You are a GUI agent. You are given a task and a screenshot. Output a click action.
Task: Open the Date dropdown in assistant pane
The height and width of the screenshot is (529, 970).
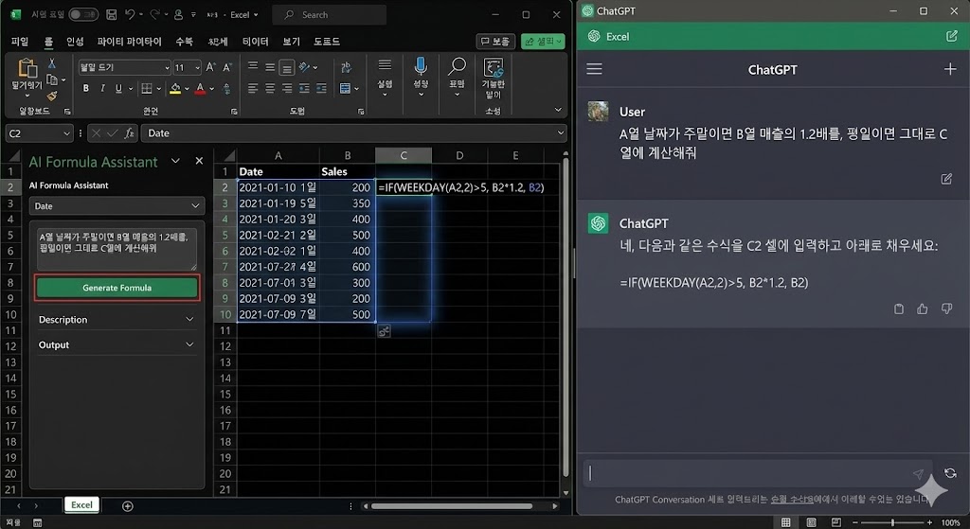click(x=117, y=205)
